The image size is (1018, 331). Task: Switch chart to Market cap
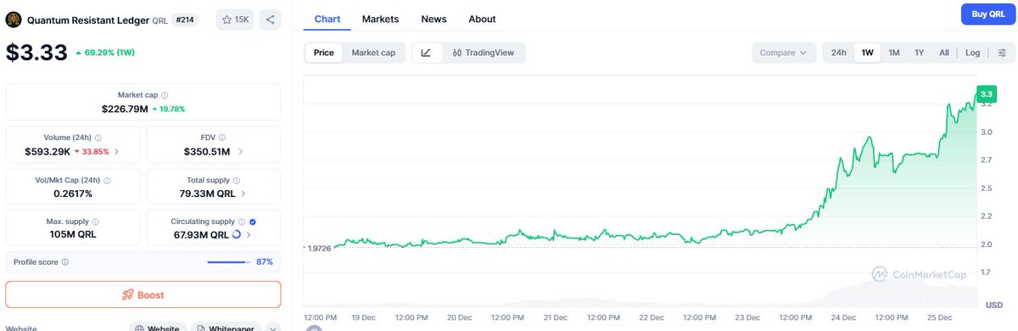(373, 53)
